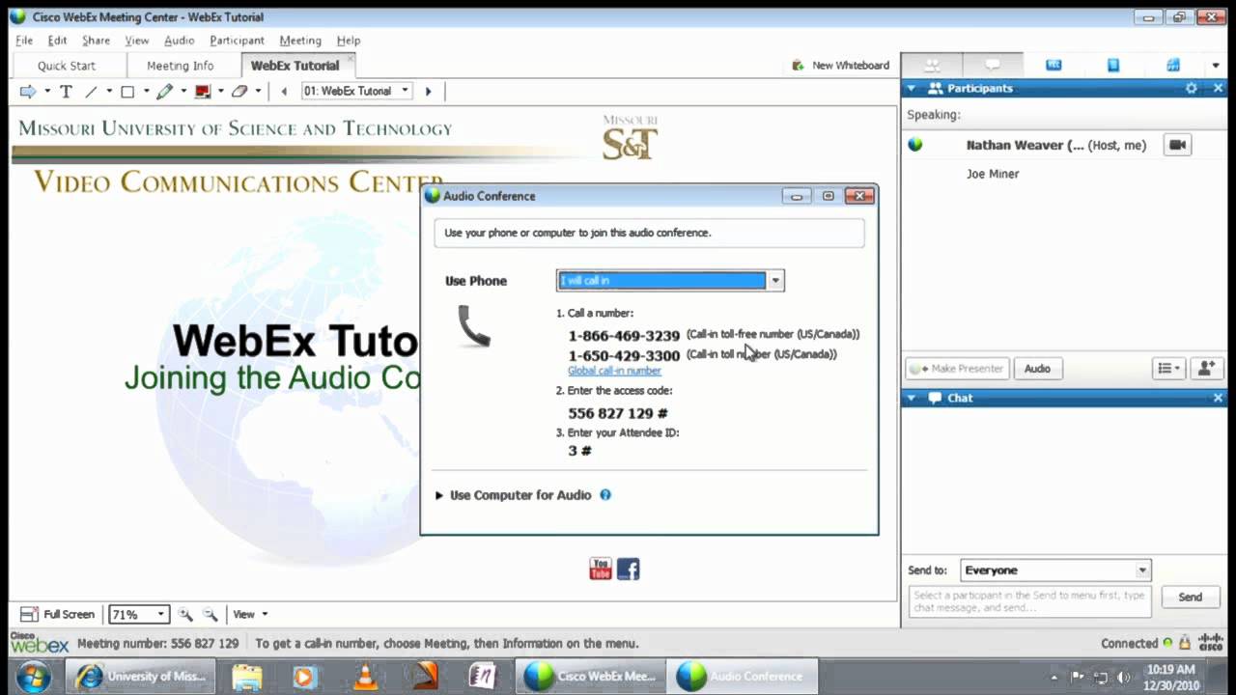Open the Send to Everyone dropdown

coord(1055,570)
